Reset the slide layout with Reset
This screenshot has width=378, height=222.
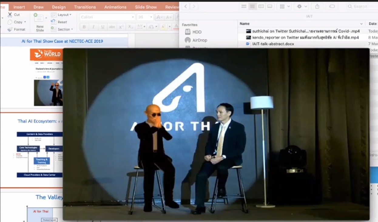pyautogui.click(x=59, y=22)
